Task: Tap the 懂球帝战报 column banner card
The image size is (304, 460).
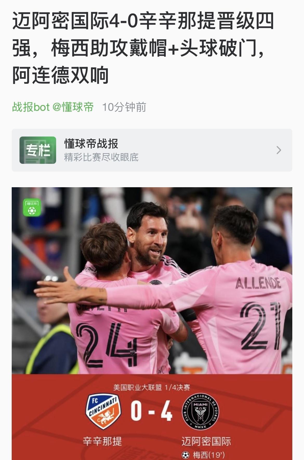Action: point(152,150)
